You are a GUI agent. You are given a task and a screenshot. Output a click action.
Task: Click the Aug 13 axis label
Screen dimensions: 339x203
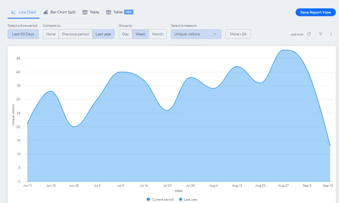coord(237,186)
